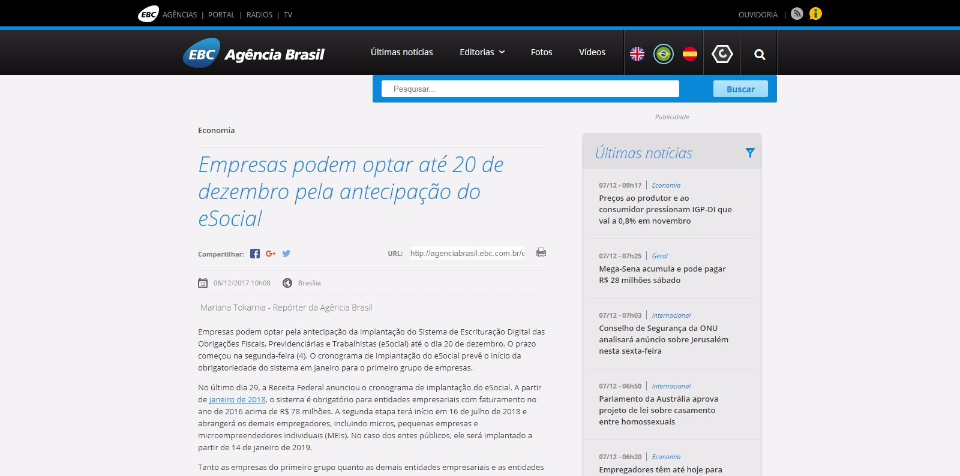960x476 pixels.
Task: Go to PORTAL in top bar
Action: (x=221, y=14)
